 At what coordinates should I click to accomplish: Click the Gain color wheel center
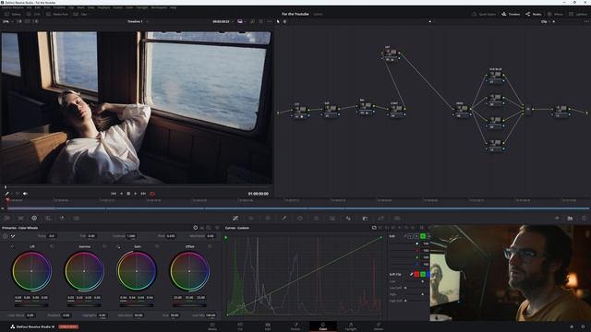pyautogui.click(x=137, y=271)
